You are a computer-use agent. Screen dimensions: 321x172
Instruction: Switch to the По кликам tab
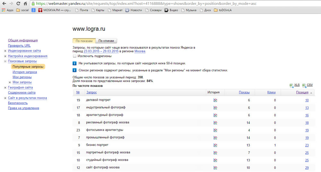[x=106, y=41]
